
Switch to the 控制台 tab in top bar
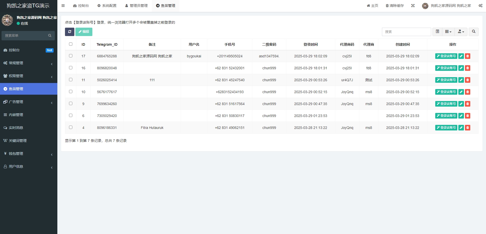[81, 6]
